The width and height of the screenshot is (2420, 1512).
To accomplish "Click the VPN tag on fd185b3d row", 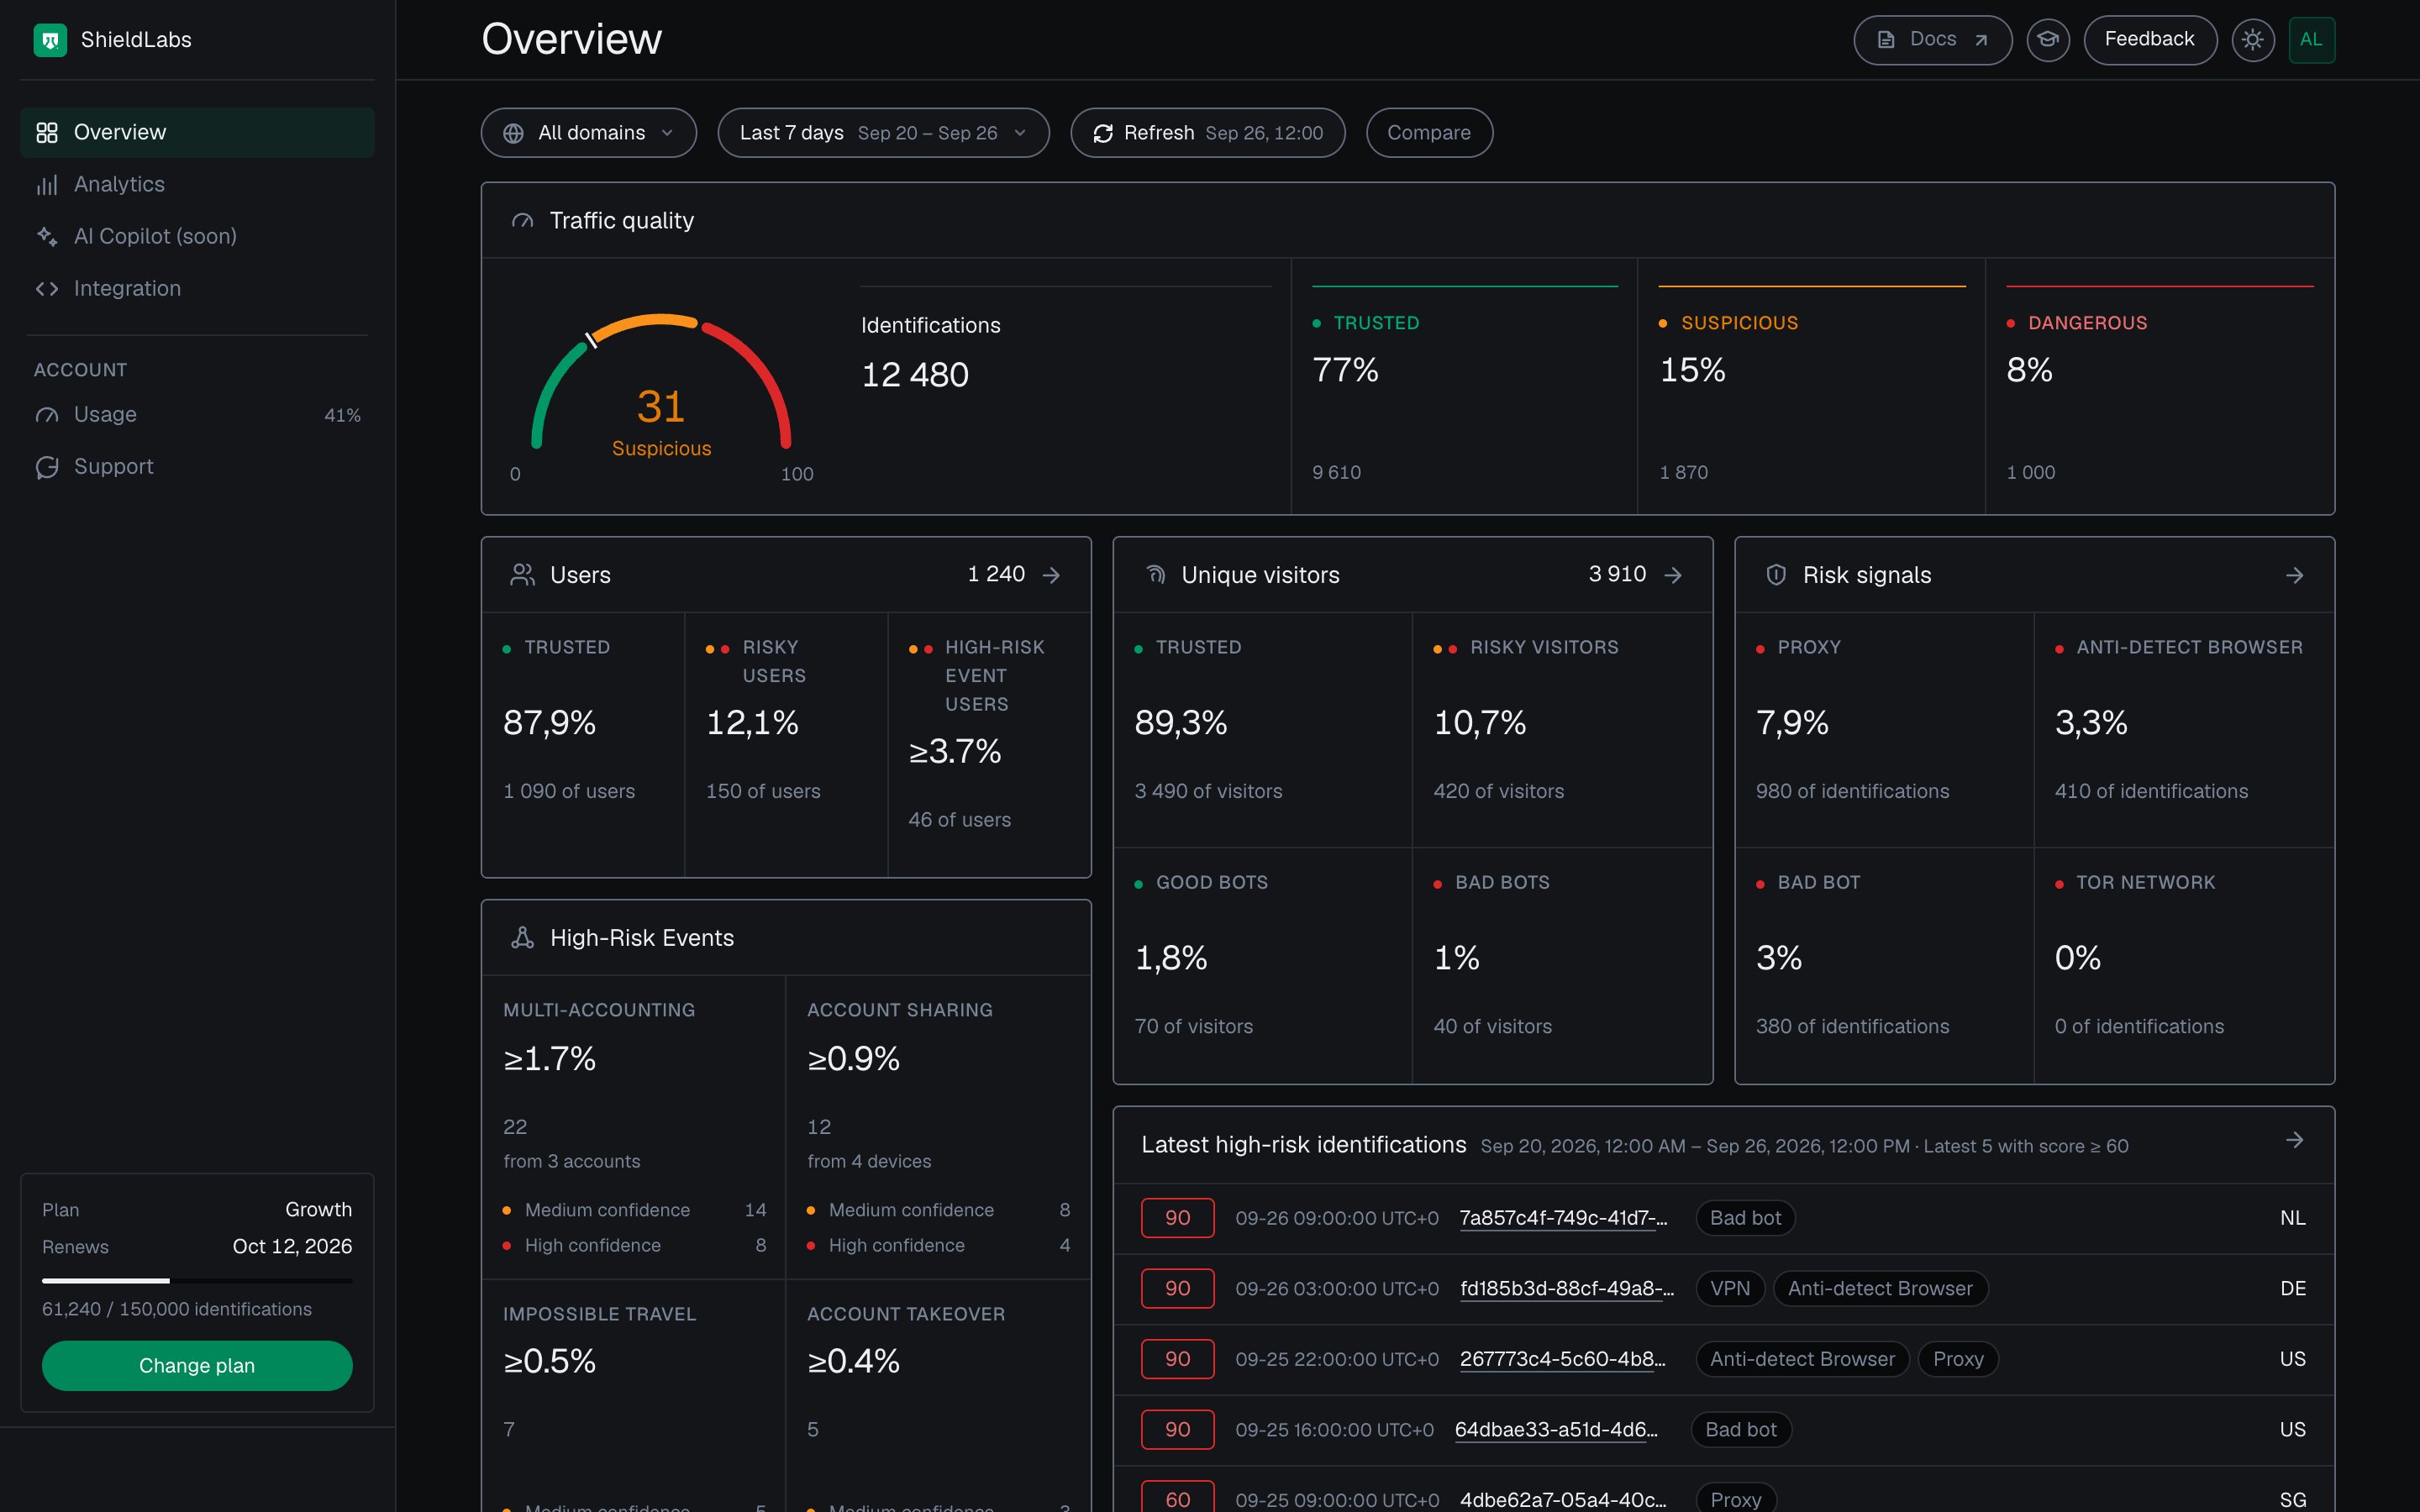I will (x=1730, y=1289).
